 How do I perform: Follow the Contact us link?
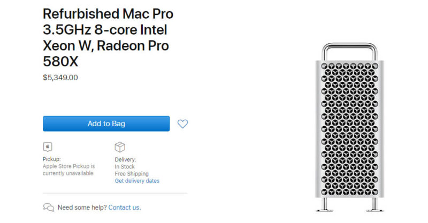124,207
